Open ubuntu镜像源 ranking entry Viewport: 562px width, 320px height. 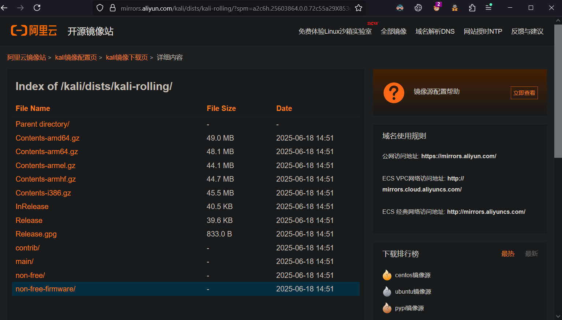click(x=413, y=291)
